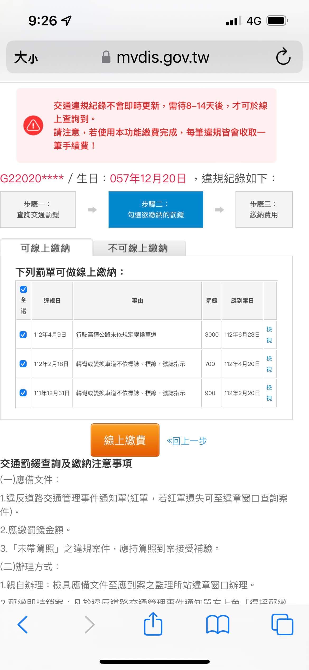Go to step one 查詢交通罰鍰

38,210
